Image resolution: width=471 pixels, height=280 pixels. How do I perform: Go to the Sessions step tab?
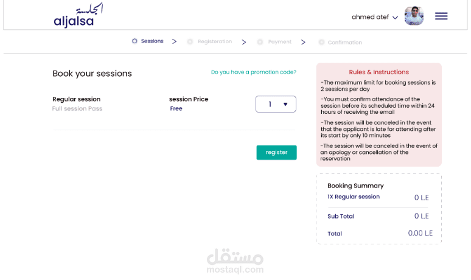point(152,41)
